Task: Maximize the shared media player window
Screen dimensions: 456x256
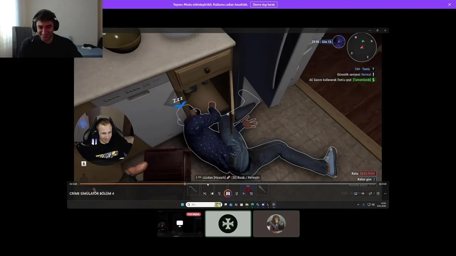Action: 377,31
